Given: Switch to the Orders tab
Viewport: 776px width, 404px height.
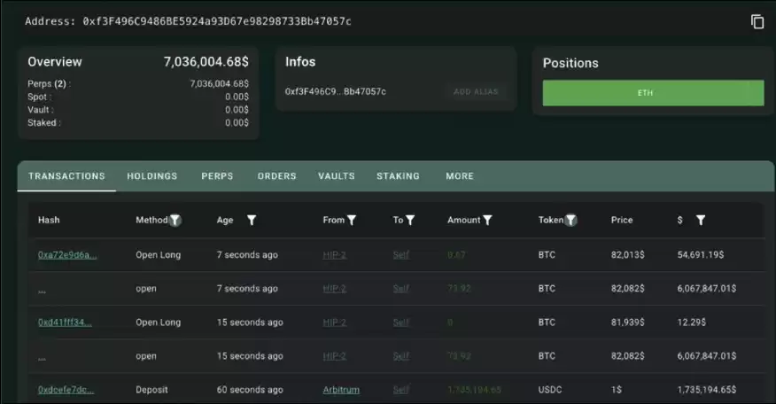Looking at the screenshot, I should tap(276, 176).
